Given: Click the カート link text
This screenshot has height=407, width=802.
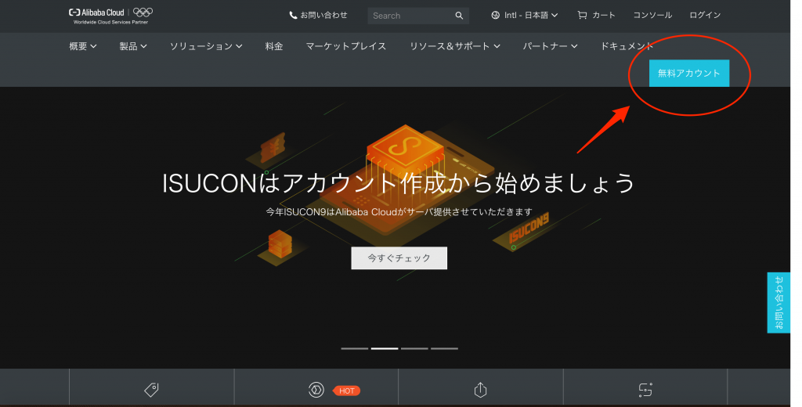Looking at the screenshot, I should click(604, 16).
